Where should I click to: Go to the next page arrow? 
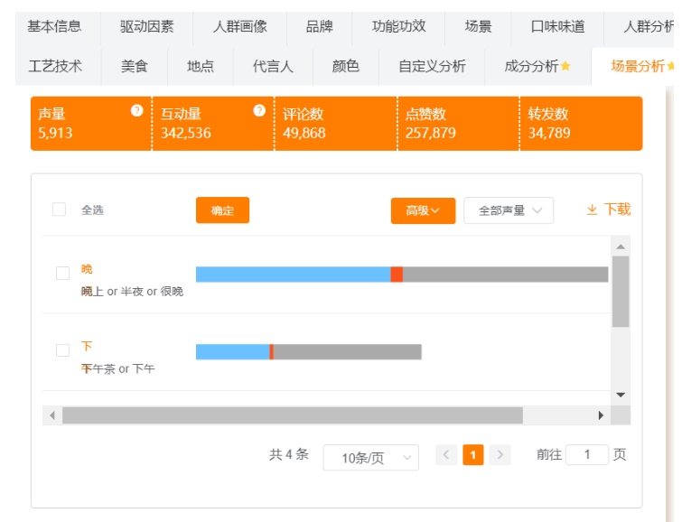(x=500, y=455)
